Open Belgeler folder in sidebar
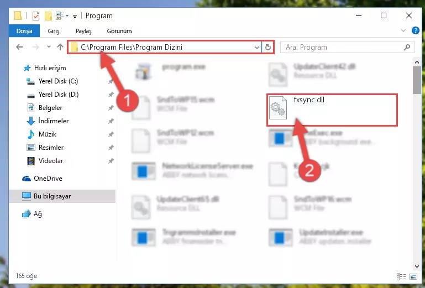 click(x=50, y=108)
